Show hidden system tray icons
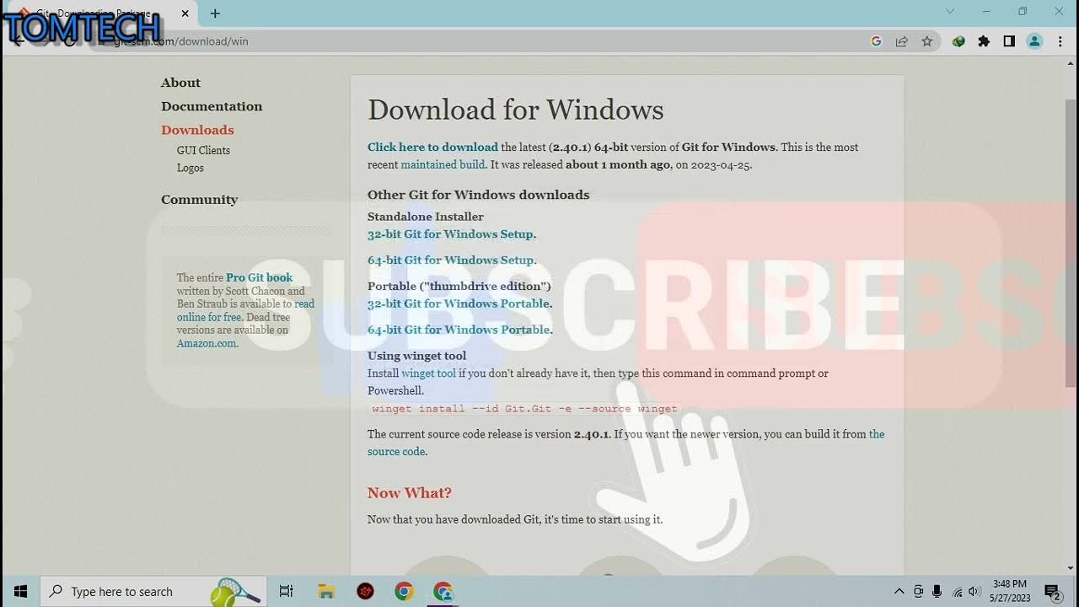This screenshot has height=607, width=1079. pos(899,592)
